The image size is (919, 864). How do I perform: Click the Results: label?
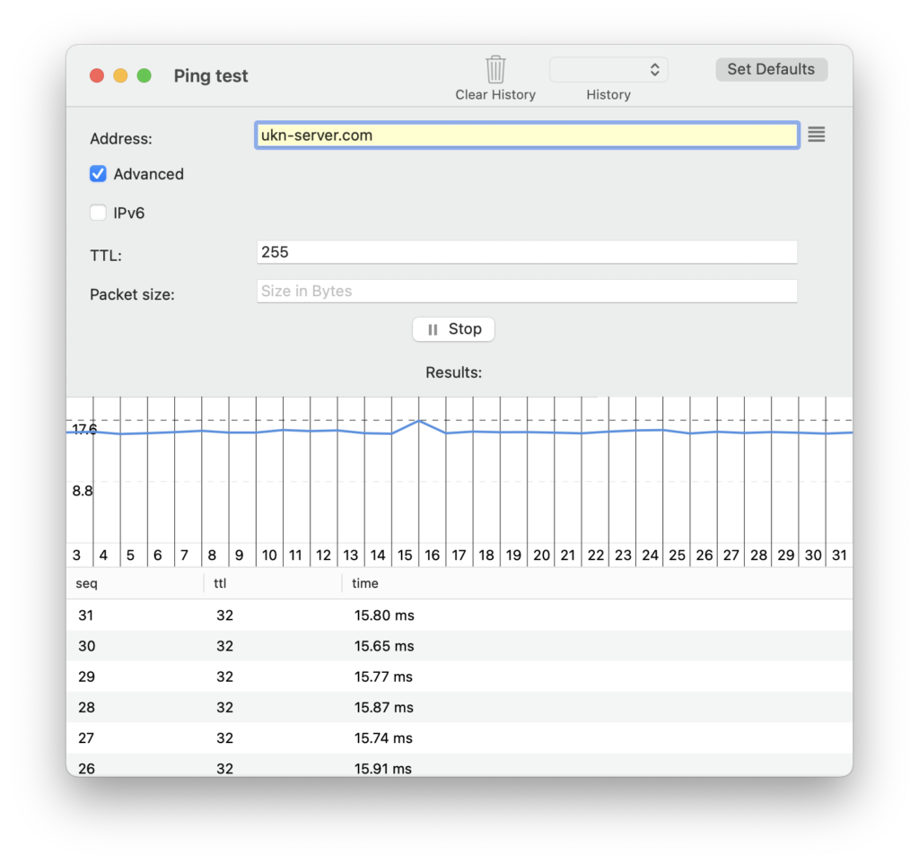[x=453, y=372]
